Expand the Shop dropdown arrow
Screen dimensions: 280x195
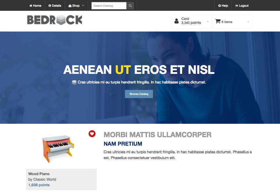[x=83, y=6]
